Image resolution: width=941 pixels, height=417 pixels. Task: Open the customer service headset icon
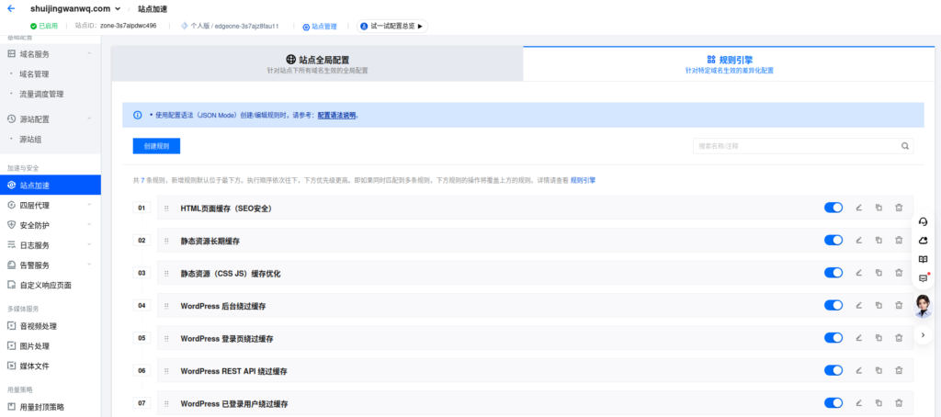(923, 221)
